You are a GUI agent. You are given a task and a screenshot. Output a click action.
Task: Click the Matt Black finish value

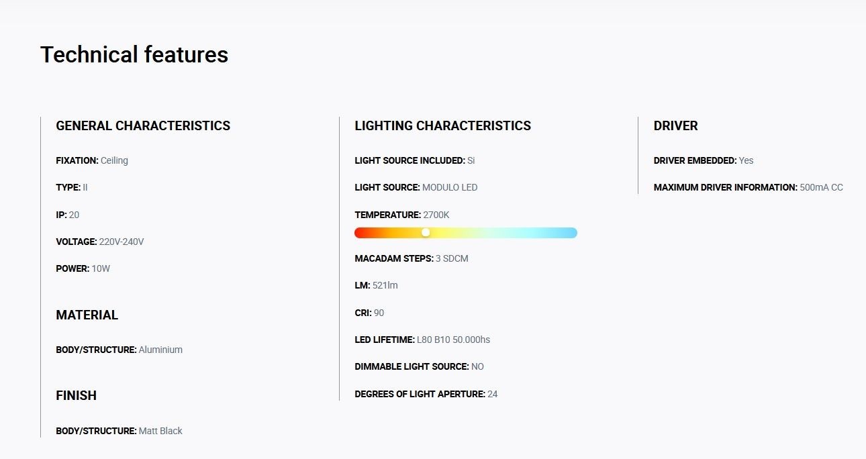tap(160, 431)
